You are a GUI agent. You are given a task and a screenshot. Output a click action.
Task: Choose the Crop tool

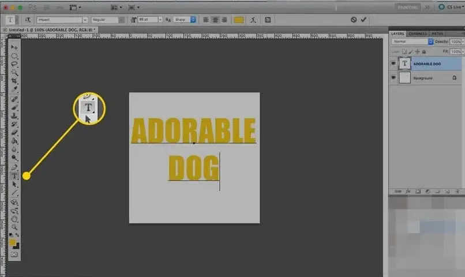(x=14, y=81)
